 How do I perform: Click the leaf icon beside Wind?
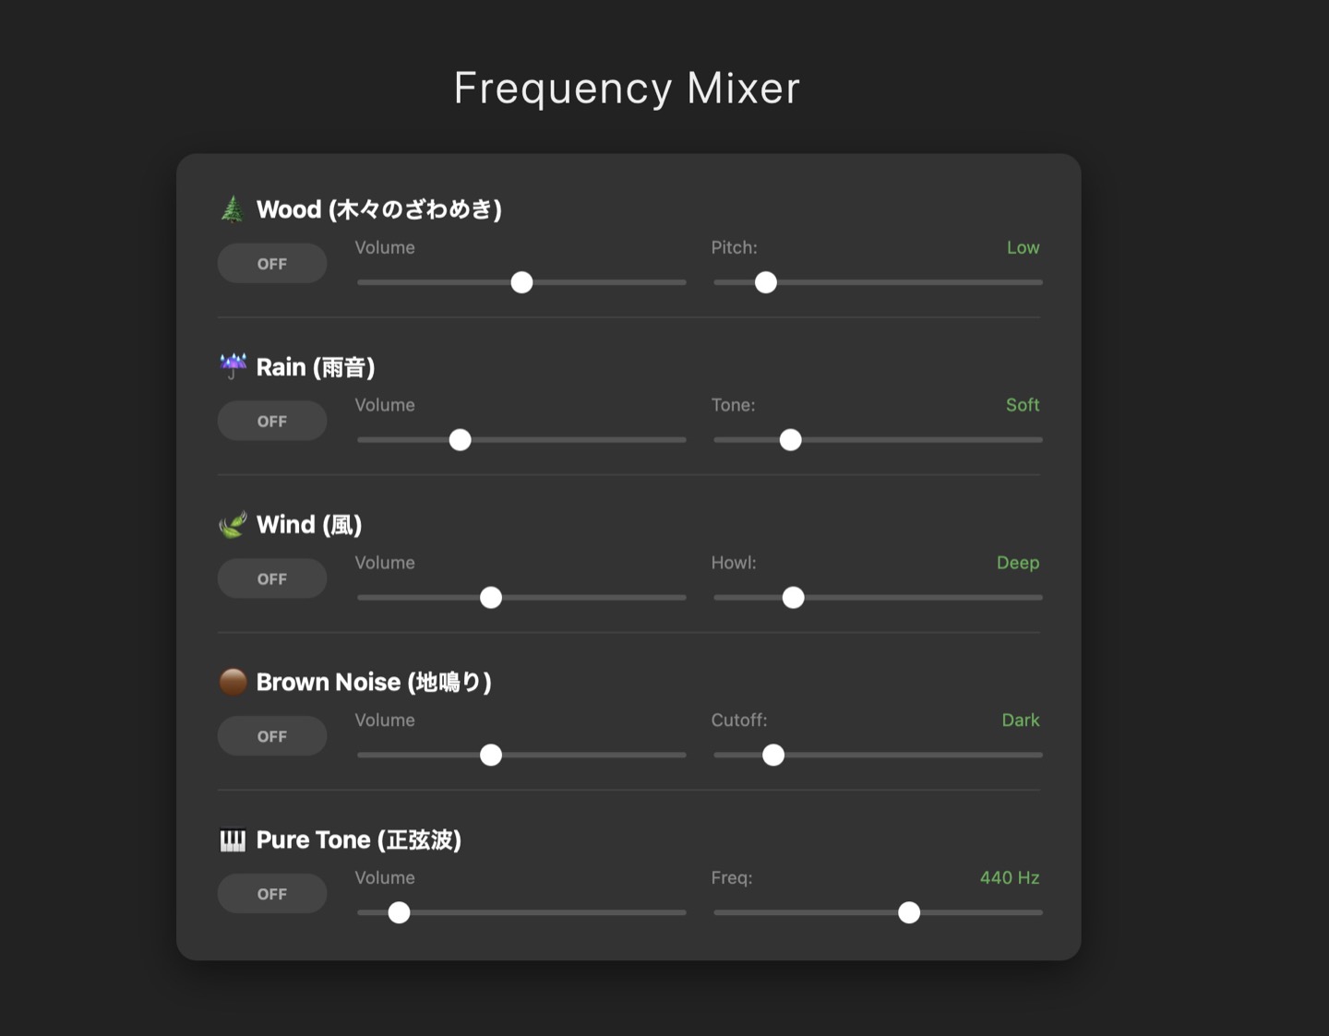click(x=233, y=524)
